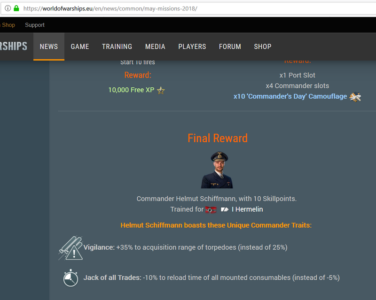376x300 pixels.
Task: Click the green secure padlock icon
Action: pyautogui.click(x=16, y=8)
